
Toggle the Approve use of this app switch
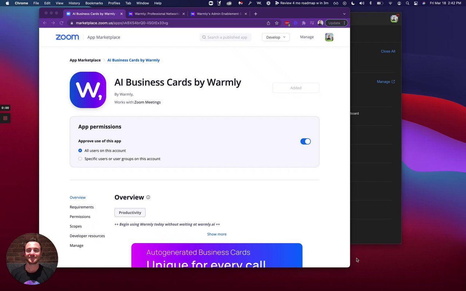pos(305,141)
